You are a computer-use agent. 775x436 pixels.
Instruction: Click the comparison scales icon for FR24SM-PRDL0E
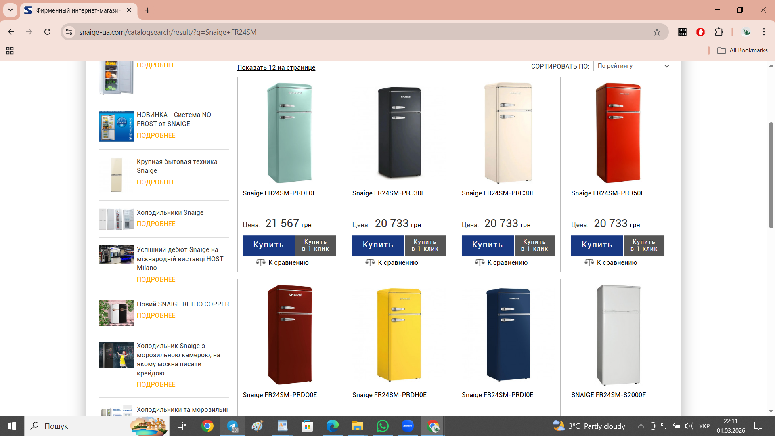(x=261, y=263)
